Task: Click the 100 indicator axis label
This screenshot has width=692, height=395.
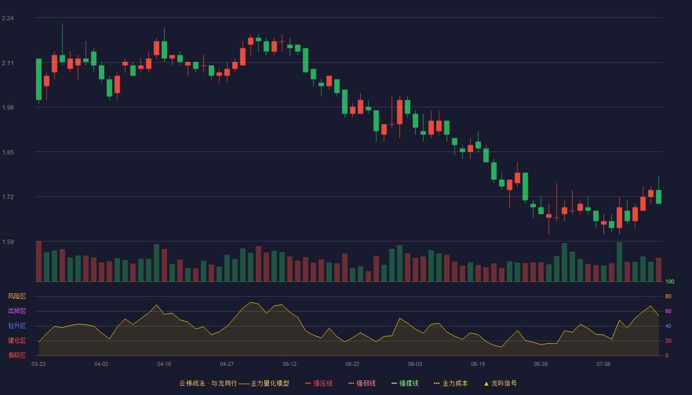Action: coord(670,282)
